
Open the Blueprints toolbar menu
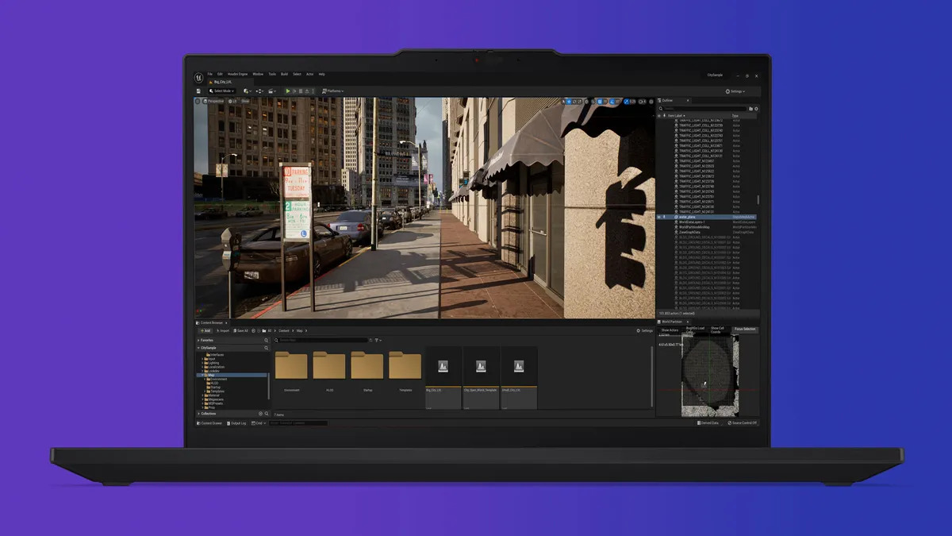pyautogui.click(x=259, y=91)
